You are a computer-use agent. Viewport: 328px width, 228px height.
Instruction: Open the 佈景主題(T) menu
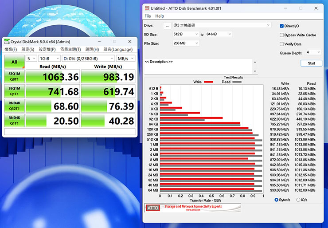pyautogui.click(x=70, y=49)
